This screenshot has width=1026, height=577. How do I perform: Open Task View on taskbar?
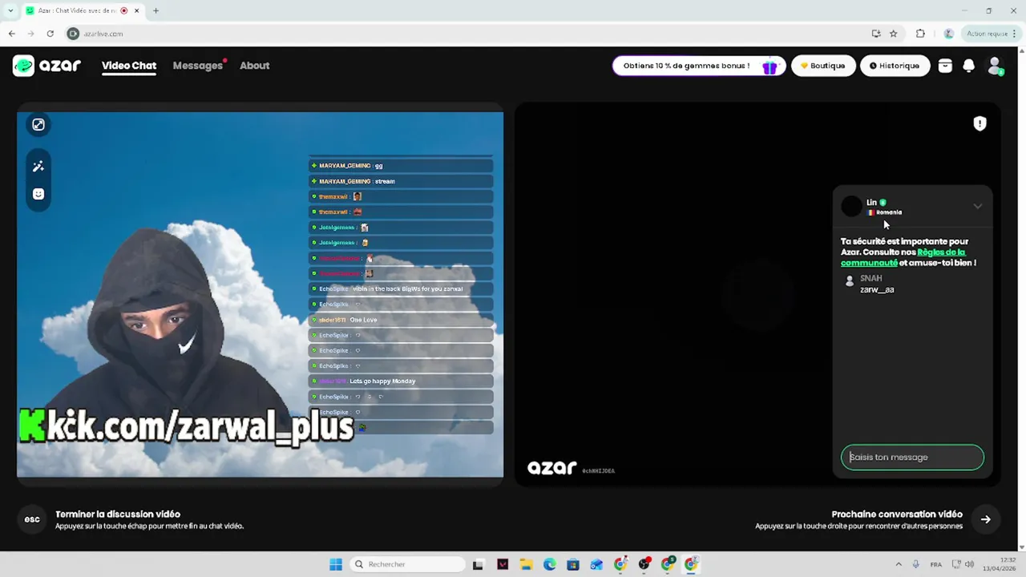click(478, 564)
